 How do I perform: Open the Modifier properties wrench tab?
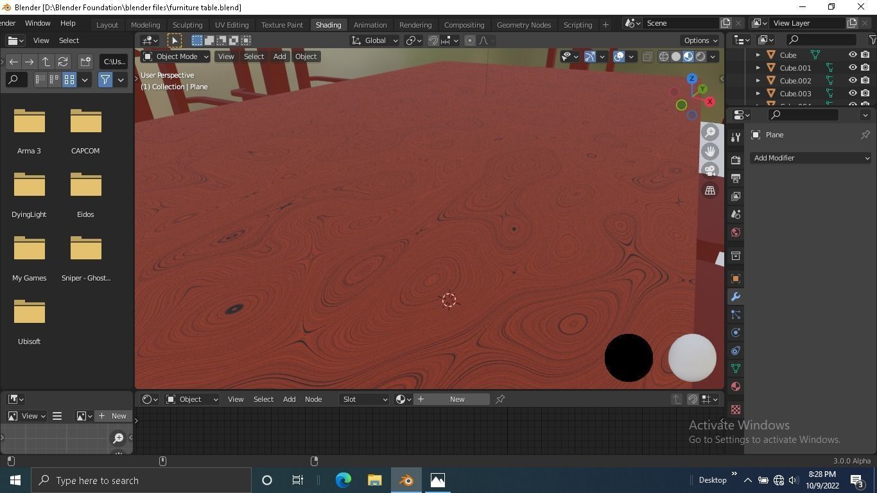click(x=736, y=297)
